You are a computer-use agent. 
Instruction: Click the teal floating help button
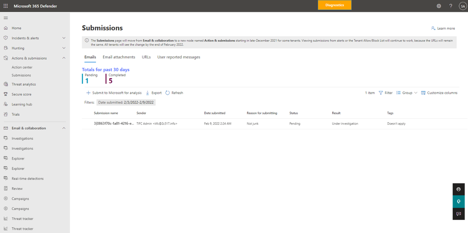(x=459, y=202)
